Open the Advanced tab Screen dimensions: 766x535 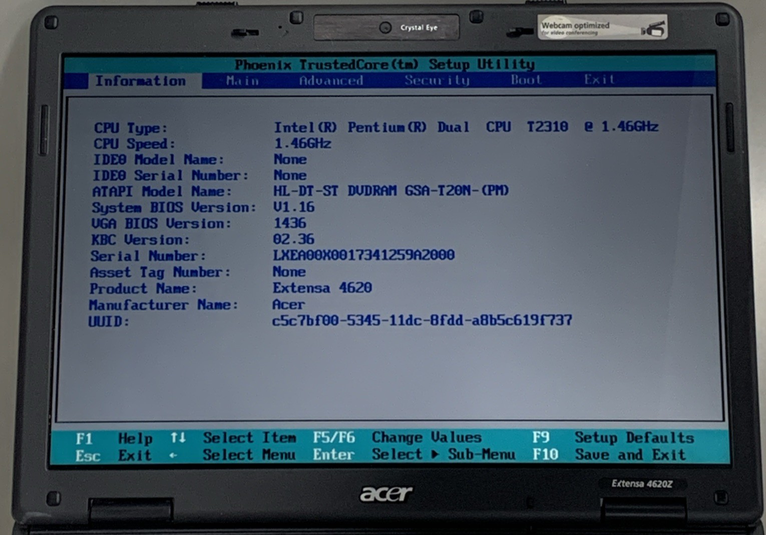click(x=331, y=80)
